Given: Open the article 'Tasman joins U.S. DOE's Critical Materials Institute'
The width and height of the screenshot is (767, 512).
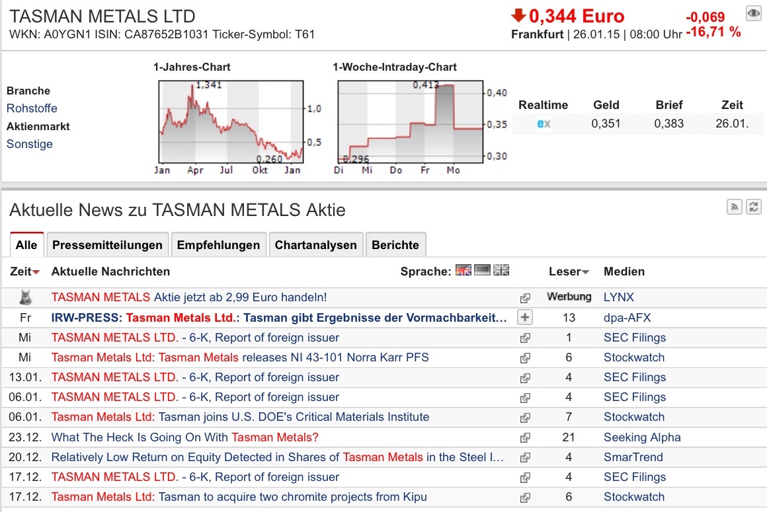Looking at the screenshot, I should pos(238,417).
